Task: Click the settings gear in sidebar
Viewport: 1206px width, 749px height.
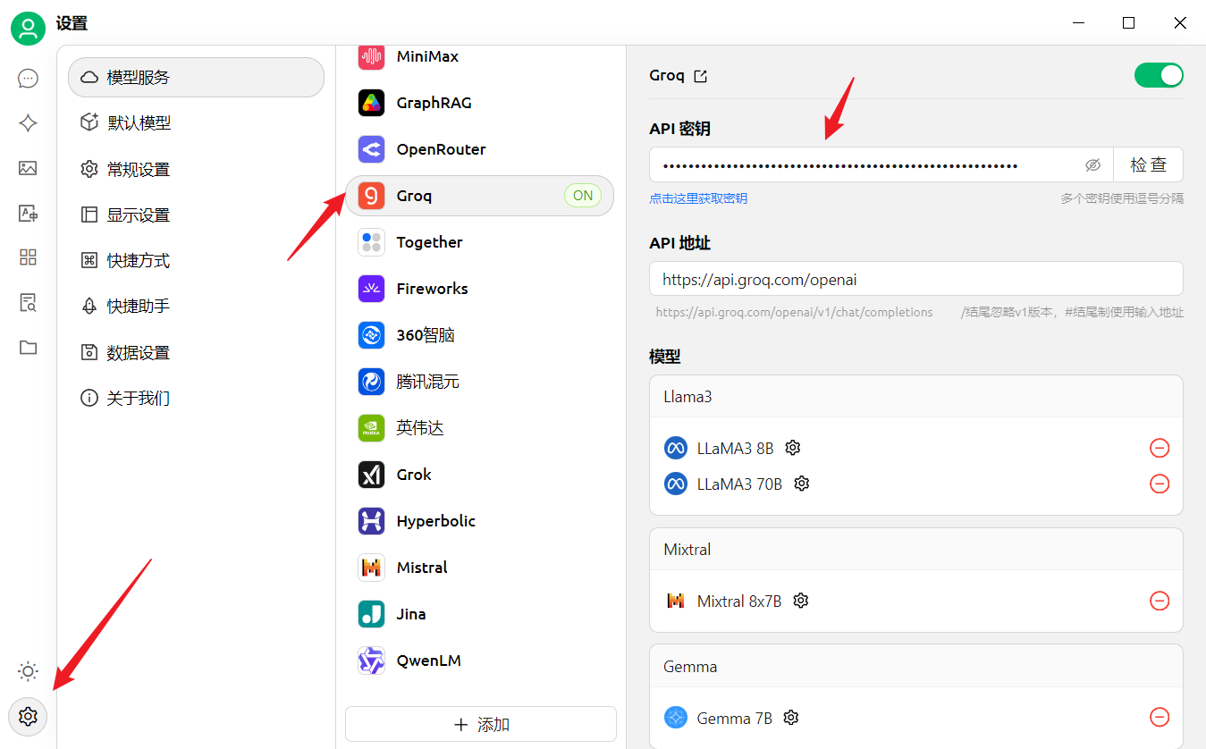Action: [28, 716]
